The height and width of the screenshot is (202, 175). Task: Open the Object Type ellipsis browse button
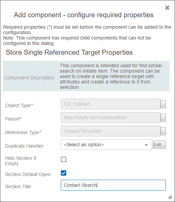163,104
